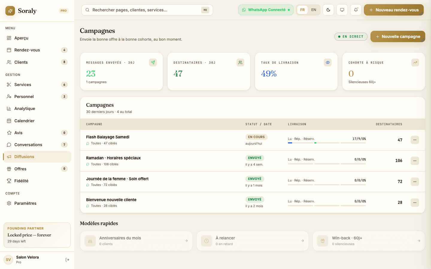Toggle dark mode moon icon
Screen dimensions: 431x269
click(x=328, y=10)
